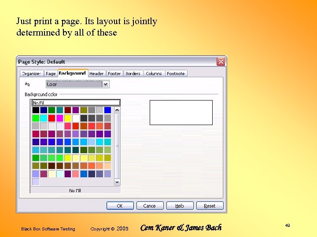The width and height of the screenshot is (317, 237).
Task: Choose the cyan swatch in second row
Action: (x=44, y=118)
